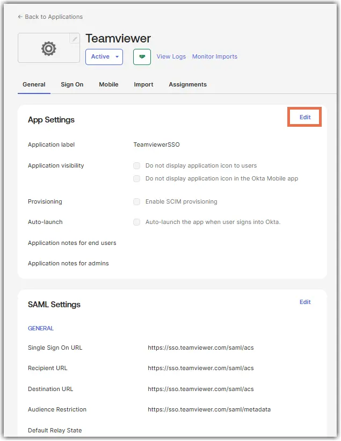Click the Application visibility label
Image resolution: width=341 pixels, height=441 pixels.
pos(56,165)
